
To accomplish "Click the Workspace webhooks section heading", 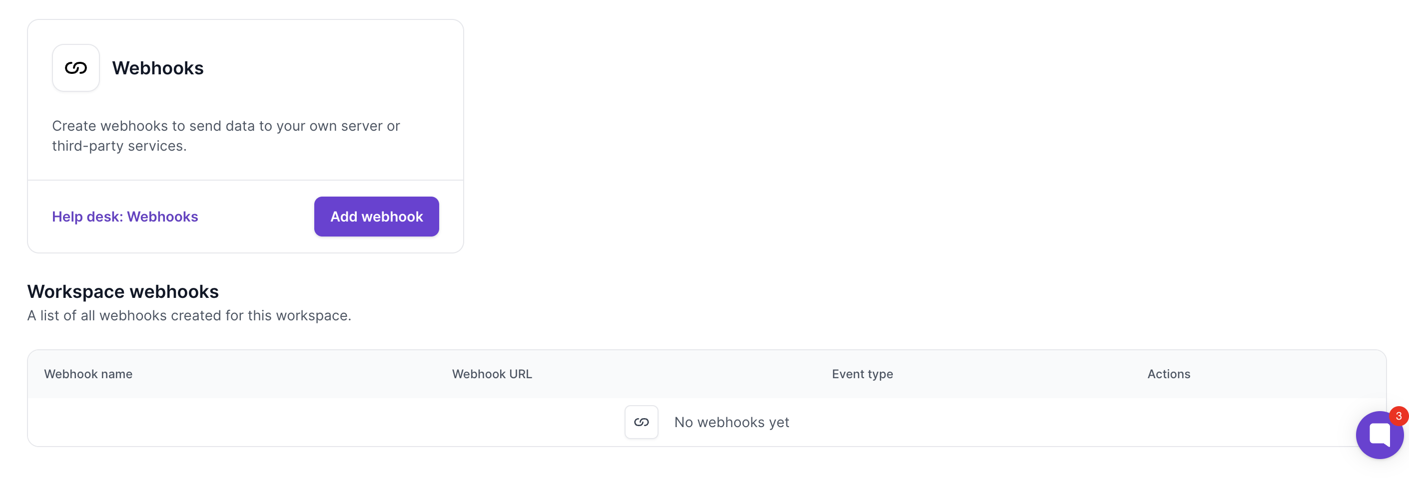I will coord(123,291).
